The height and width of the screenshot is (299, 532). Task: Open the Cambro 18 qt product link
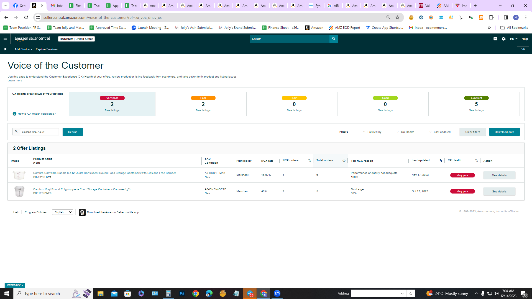tap(82, 189)
